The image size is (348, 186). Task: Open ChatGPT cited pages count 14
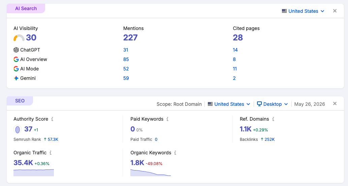pos(235,50)
